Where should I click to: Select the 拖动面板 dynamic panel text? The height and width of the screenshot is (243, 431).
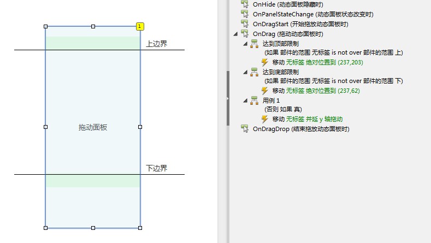[x=93, y=127]
